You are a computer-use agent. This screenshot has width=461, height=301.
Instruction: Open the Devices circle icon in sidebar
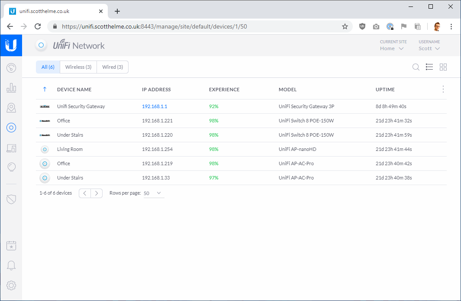(x=11, y=128)
